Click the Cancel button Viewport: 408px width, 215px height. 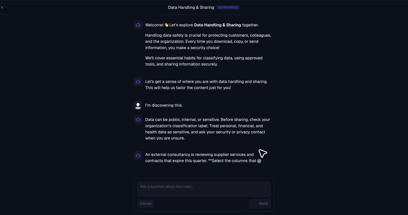(145, 204)
